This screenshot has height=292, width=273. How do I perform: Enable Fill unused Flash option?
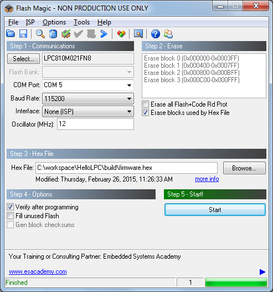tap(10, 216)
